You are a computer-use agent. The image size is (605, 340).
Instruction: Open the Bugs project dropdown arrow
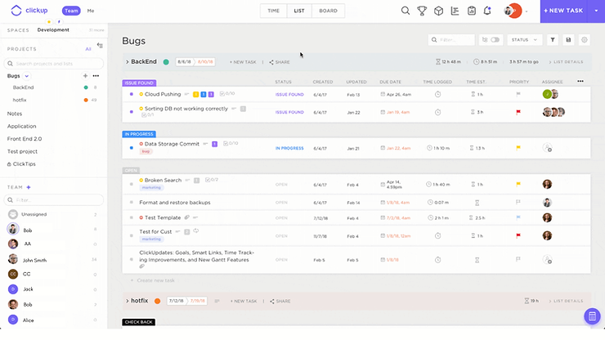pyautogui.click(x=27, y=76)
